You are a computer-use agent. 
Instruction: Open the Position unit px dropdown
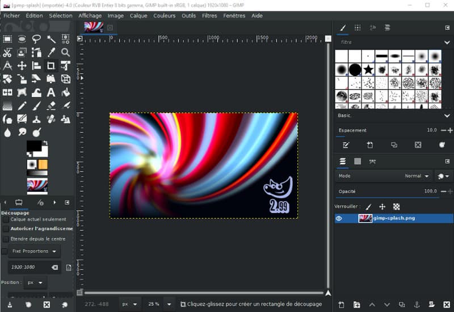tap(35, 283)
